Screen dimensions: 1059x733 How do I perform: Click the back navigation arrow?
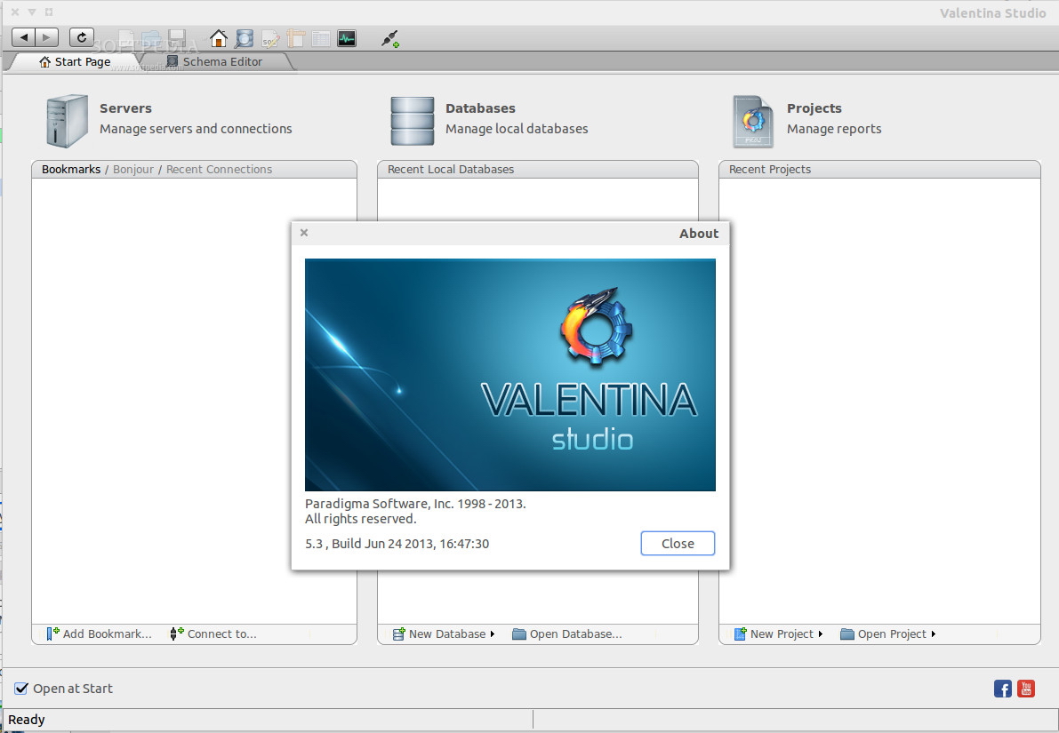click(24, 37)
